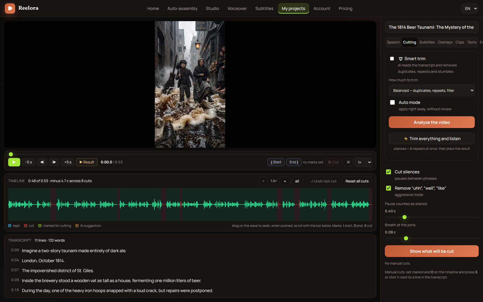Viewport: 483px width, 302px height.
Task: Click transcript line "Imagine a two-story tsunami"
Action: tap(74, 251)
